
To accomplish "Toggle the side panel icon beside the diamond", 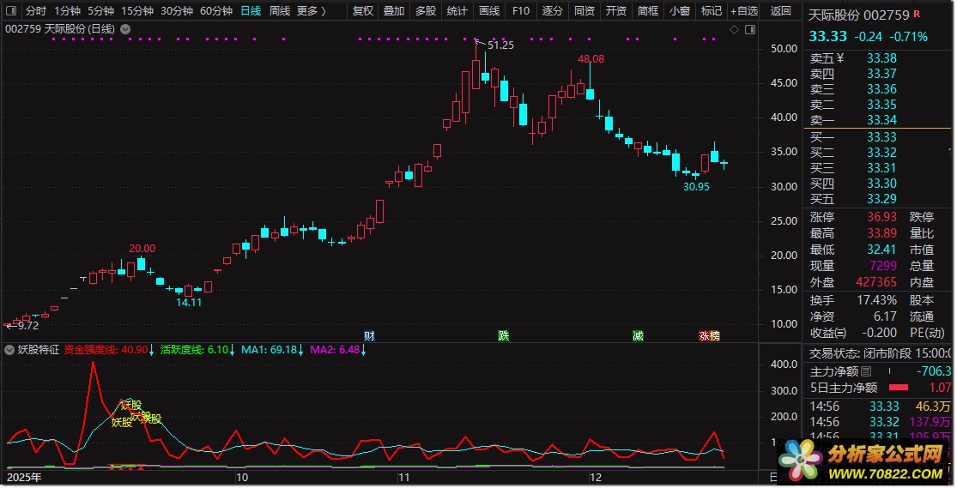I will 749,29.
